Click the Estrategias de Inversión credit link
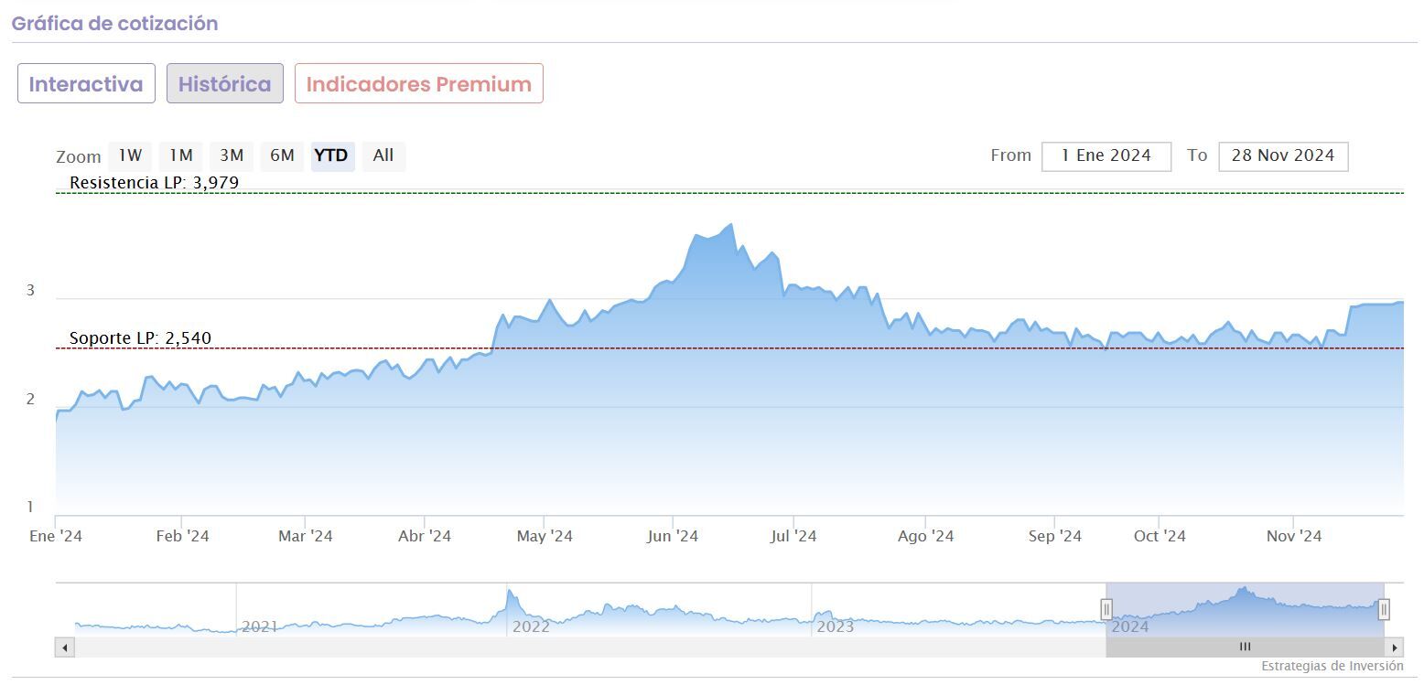This screenshot has width=1424, height=685. click(1332, 666)
